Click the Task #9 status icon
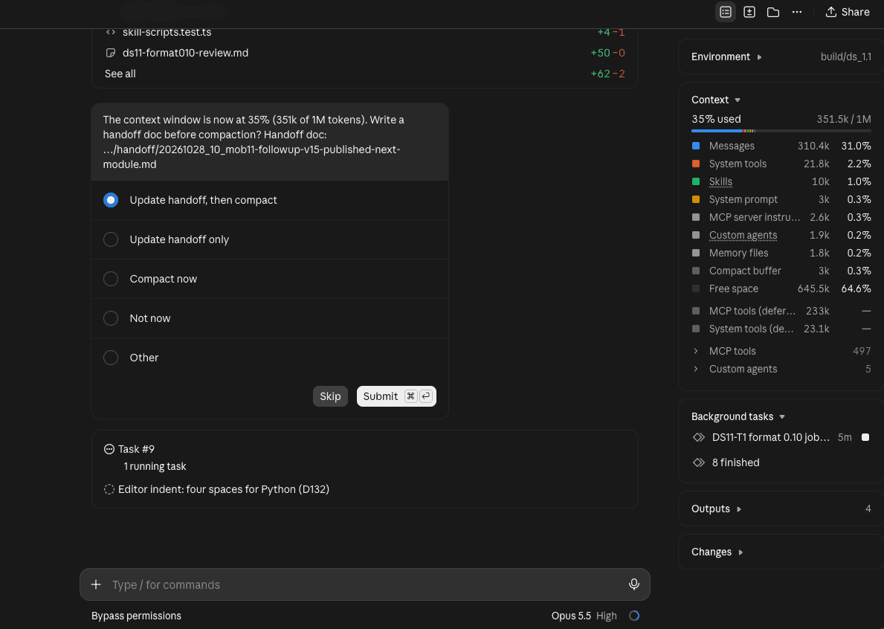The height and width of the screenshot is (629, 884). [x=109, y=449]
